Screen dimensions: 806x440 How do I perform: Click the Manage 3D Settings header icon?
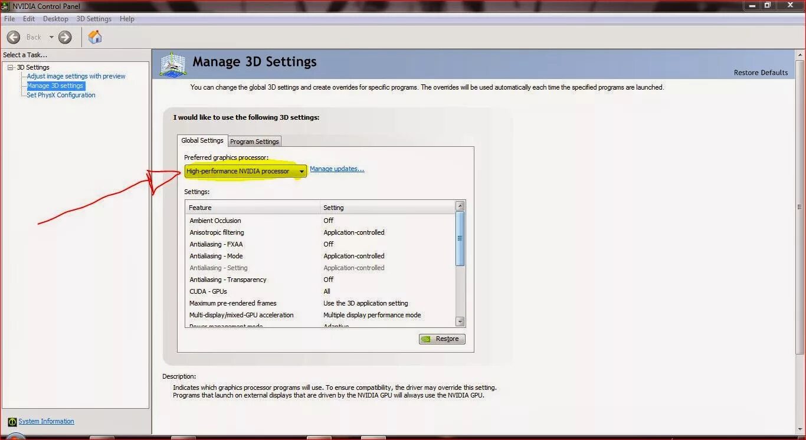coord(173,64)
